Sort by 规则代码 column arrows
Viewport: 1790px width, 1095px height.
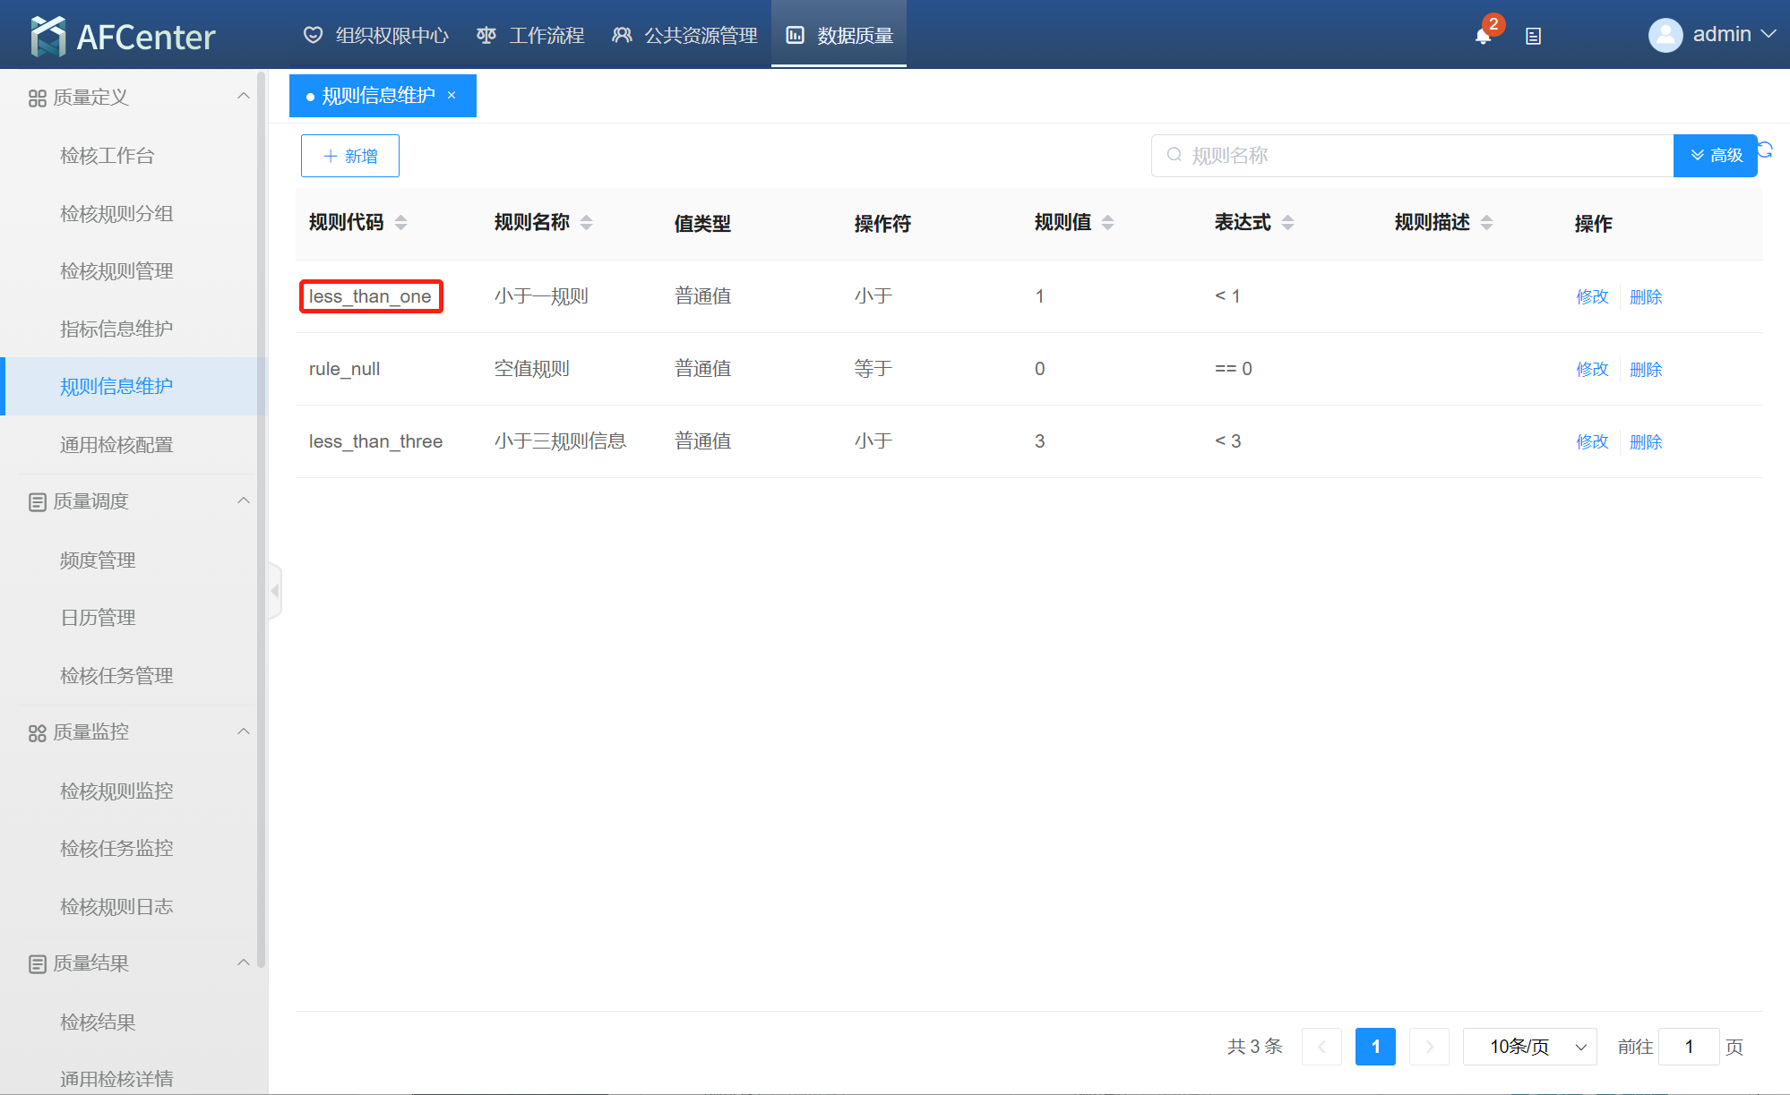[400, 222]
